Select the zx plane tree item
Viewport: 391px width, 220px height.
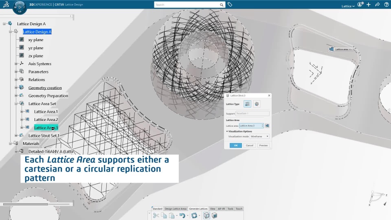(x=35, y=56)
